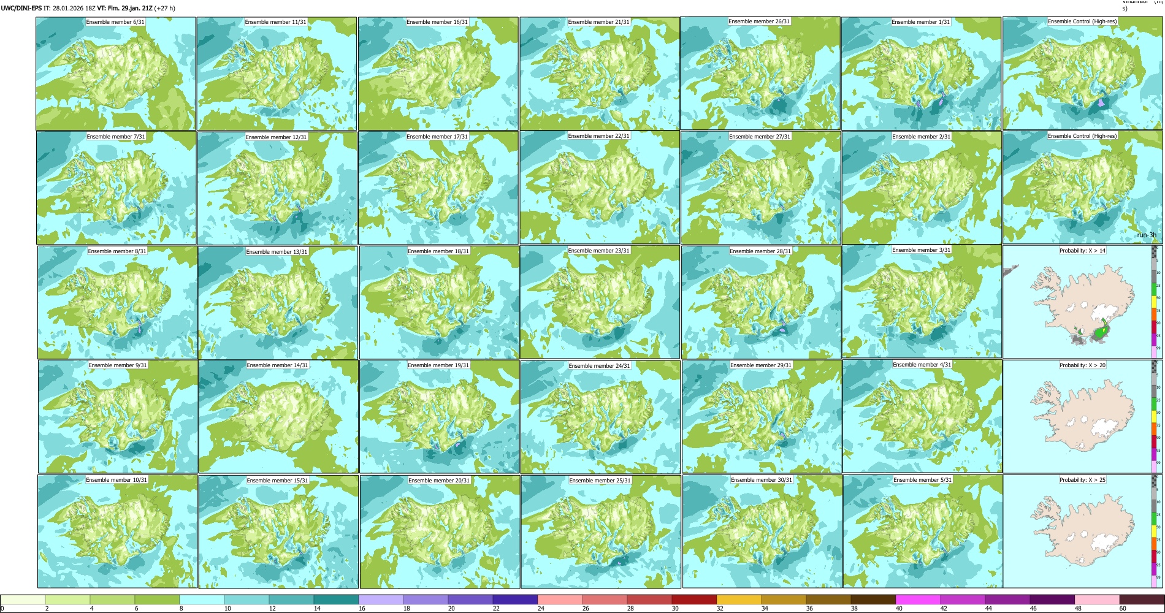The width and height of the screenshot is (1165, 613).
Task: Click the Ensemble member 13/31 map
Action: pyautogui.click(x=278, y=303)
